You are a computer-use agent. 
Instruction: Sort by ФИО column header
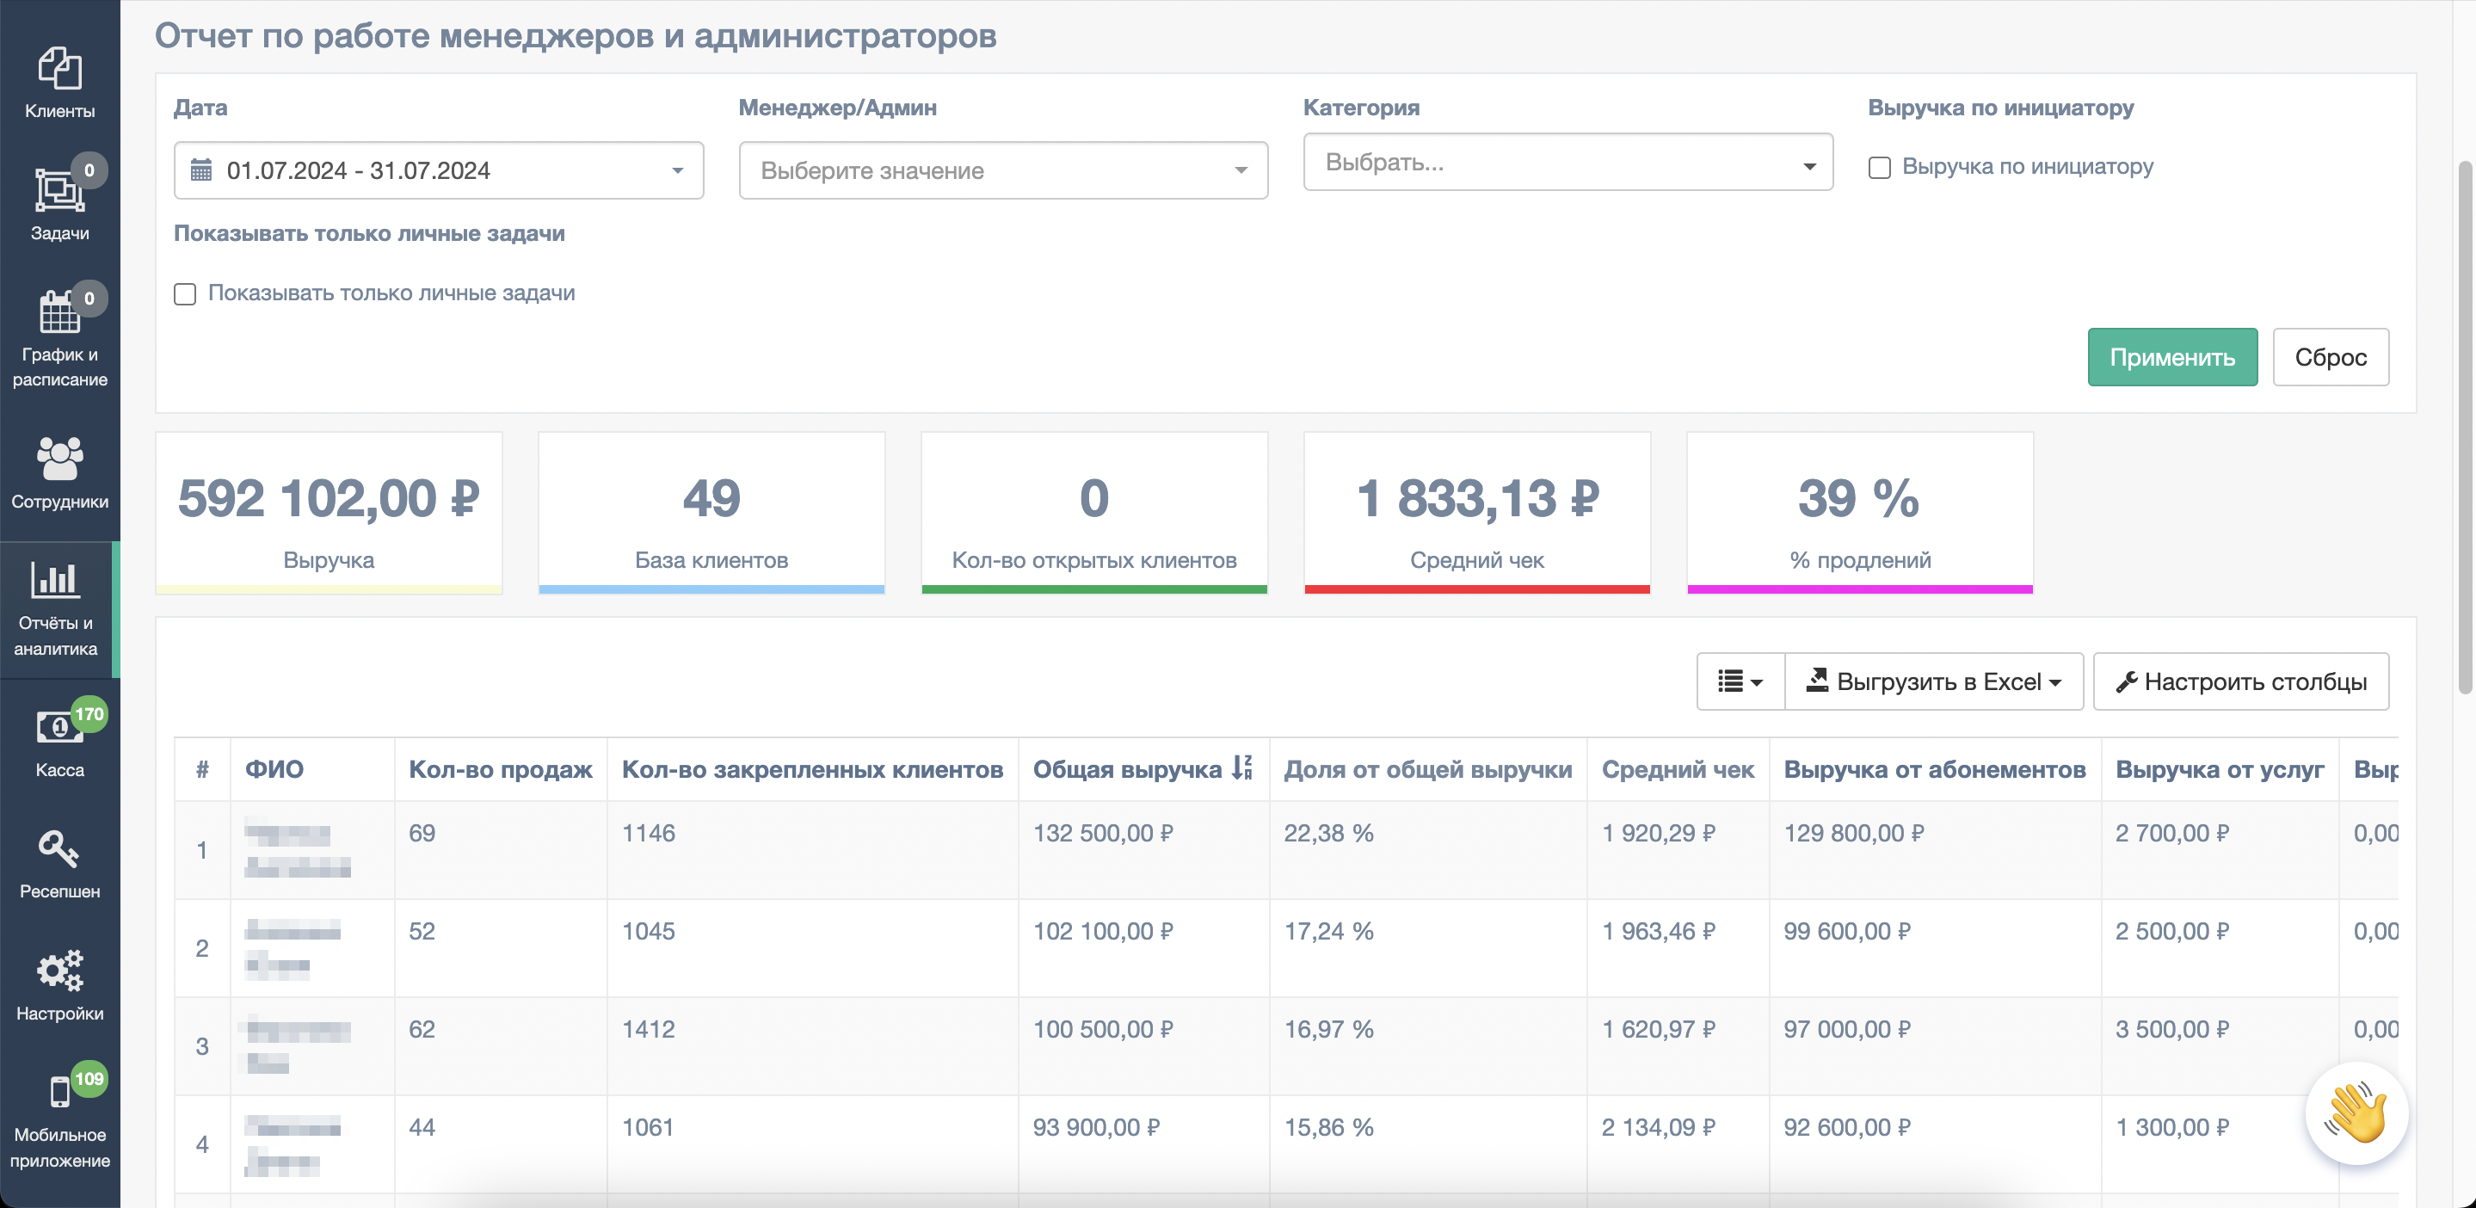[x=274, y=769]
